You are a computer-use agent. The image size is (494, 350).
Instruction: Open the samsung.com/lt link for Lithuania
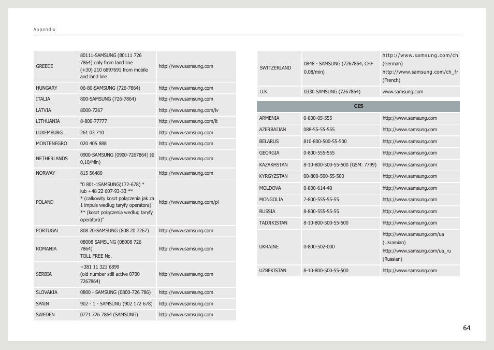click(x=188, y=121)
